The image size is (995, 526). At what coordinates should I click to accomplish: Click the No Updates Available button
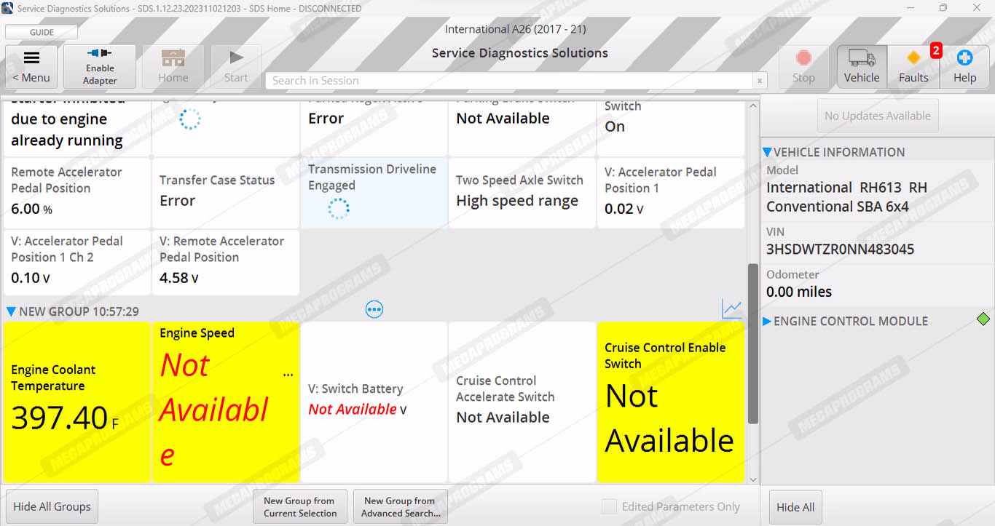878,116
